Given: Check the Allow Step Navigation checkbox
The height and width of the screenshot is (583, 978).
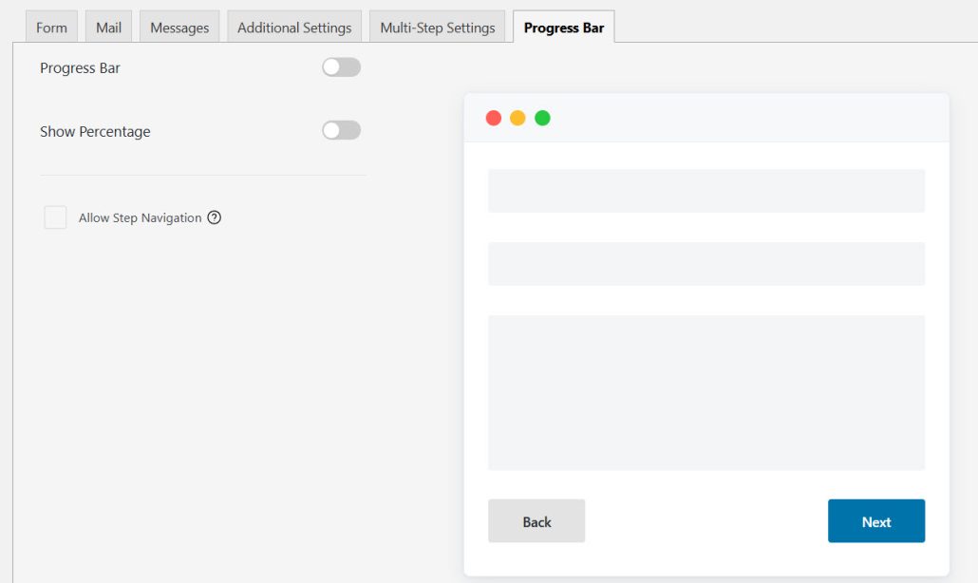Looking at the screenshot, I should 55,217.
